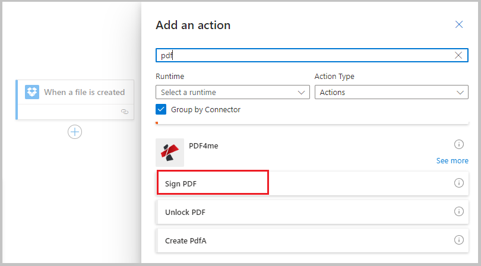Close the Add an action panel
Image resolution: width=481 pixels, height=266 pixels.
tap(458, 25)
